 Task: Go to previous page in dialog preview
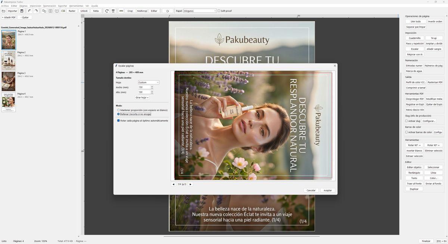click(173, 184)
